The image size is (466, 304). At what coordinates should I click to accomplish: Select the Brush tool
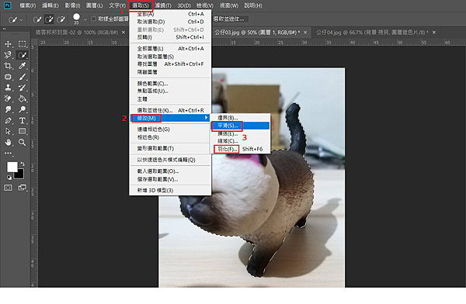tap(23, 77)
